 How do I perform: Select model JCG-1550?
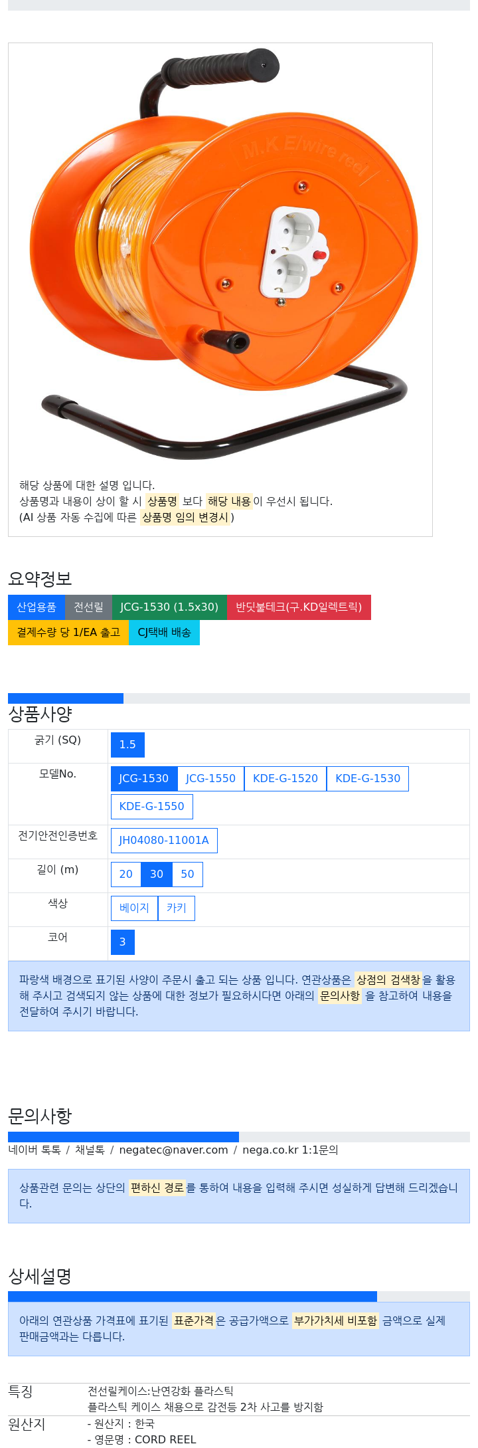pos(210,779)
